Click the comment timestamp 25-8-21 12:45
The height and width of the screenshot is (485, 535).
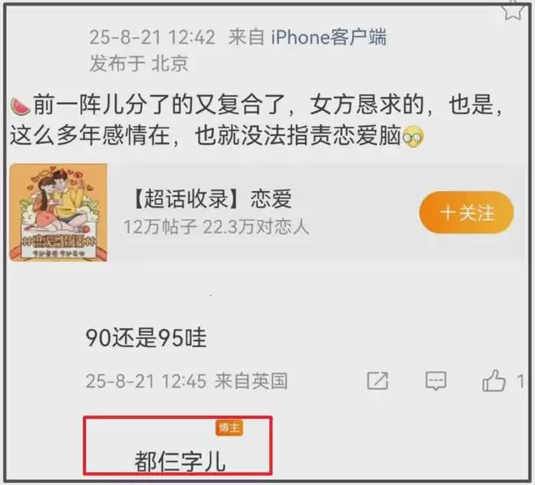(146, 381)
